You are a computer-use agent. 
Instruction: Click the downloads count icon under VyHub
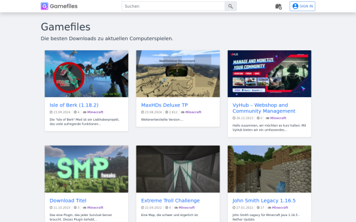258,118
